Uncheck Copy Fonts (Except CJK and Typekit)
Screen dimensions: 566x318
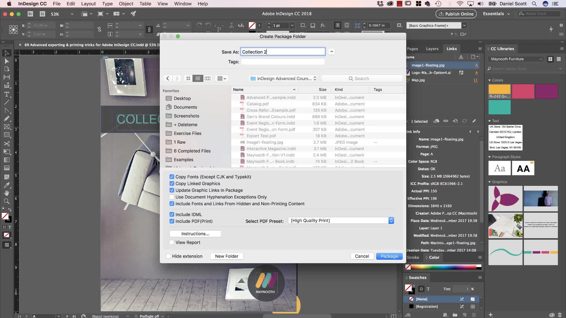pyautogui.click(x=172, y=177)
